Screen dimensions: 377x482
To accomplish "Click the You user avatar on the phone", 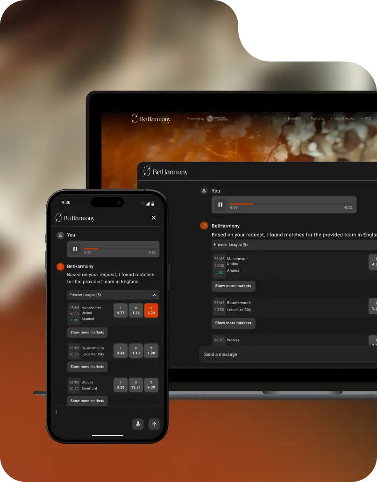I will pyautogui.click(x=60, y=235).
